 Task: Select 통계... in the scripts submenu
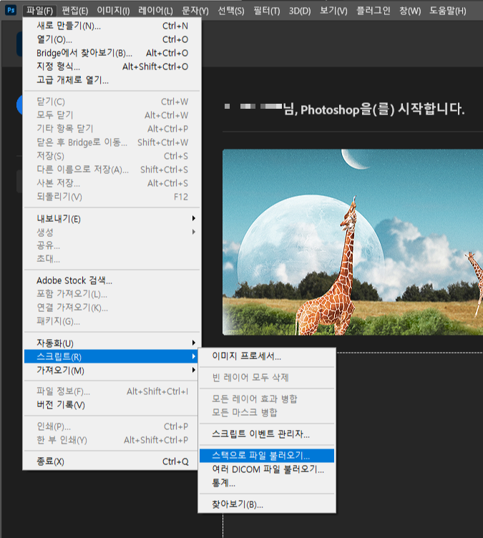267,483
